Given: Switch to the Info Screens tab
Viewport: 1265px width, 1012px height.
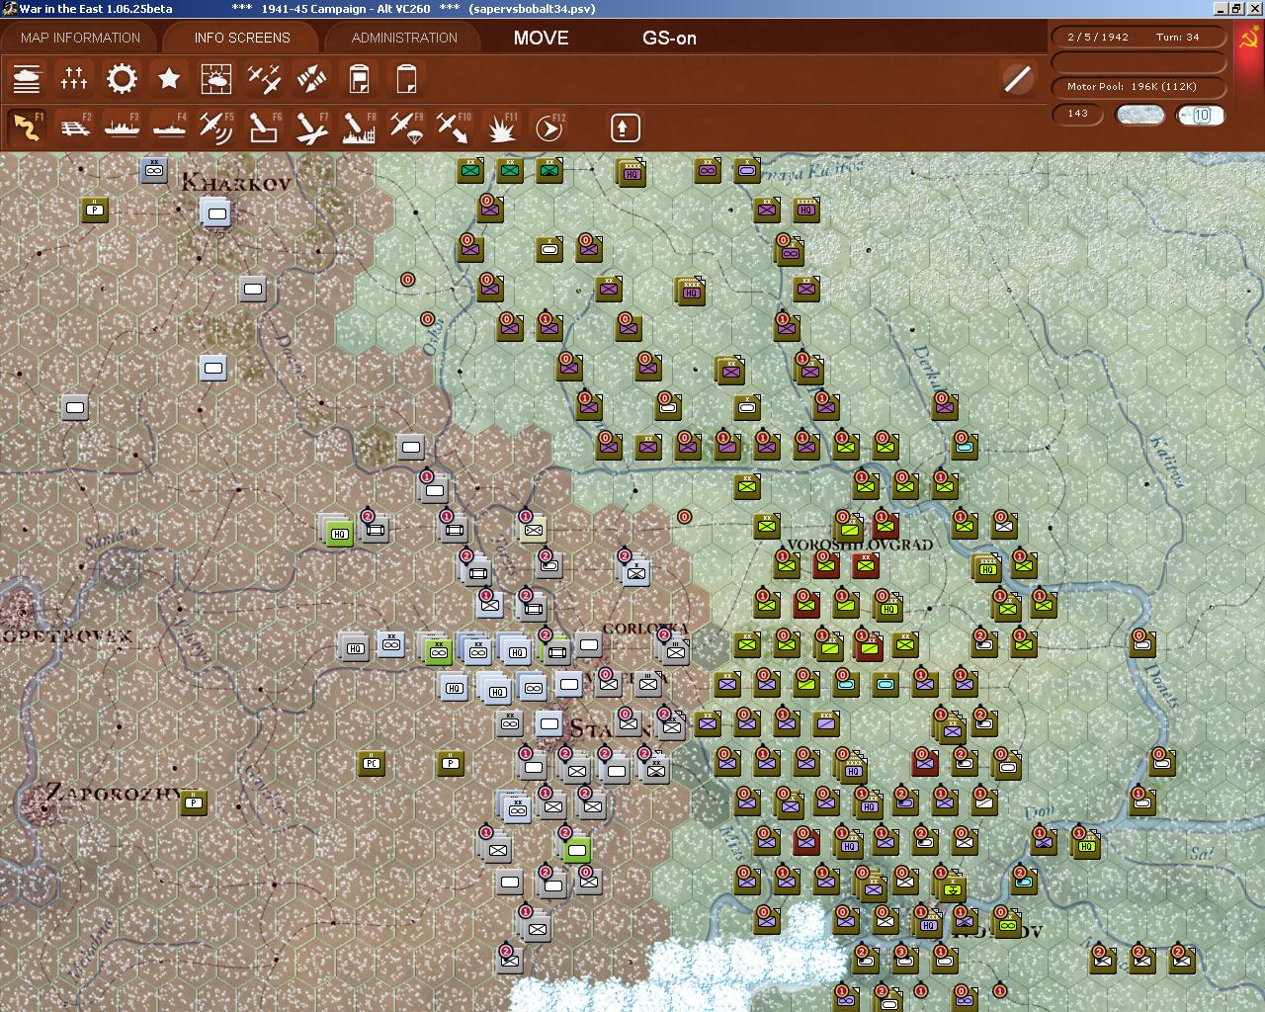Looking at the screenshot, I should [242, 38].
